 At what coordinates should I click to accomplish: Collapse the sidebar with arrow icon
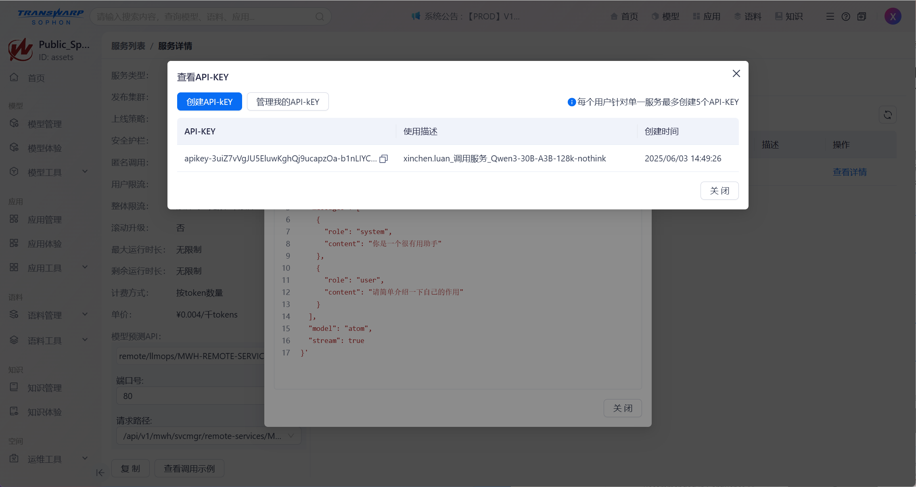click(100, 472)
